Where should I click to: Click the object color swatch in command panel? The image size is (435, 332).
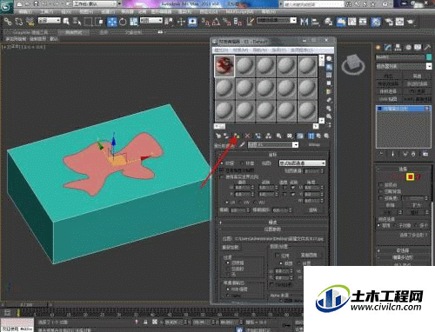429,57
